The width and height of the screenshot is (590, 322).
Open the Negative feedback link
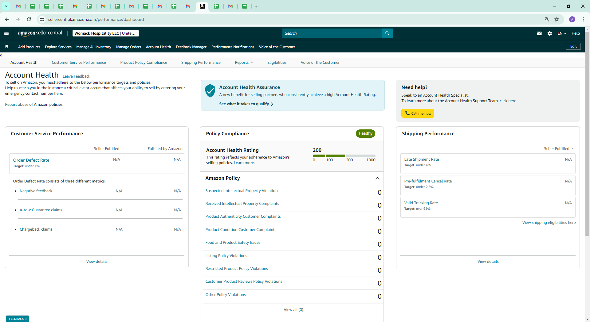click(x=36, y=191)
